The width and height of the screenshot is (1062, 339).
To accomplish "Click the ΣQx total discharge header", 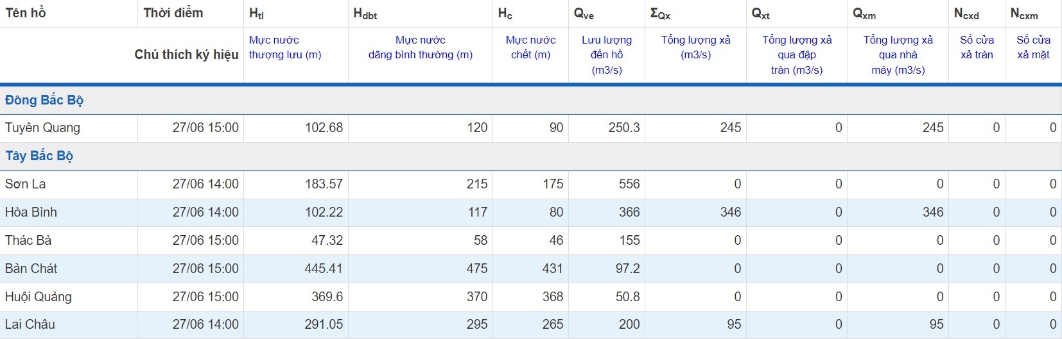I will tap(660, 13).
